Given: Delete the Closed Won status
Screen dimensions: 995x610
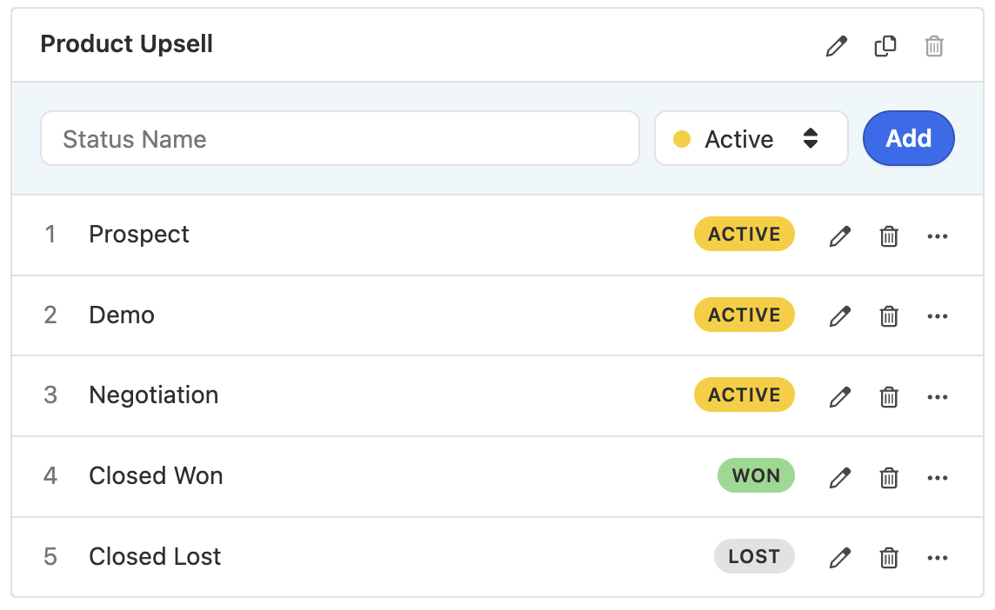Looking at the screenshot, I should 888,477.
